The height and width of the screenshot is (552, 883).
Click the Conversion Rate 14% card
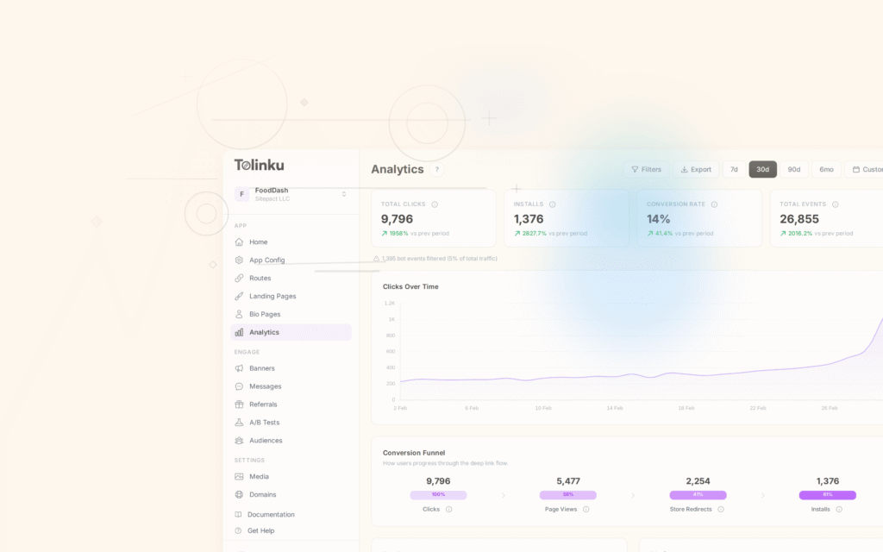tap(699, 218)
